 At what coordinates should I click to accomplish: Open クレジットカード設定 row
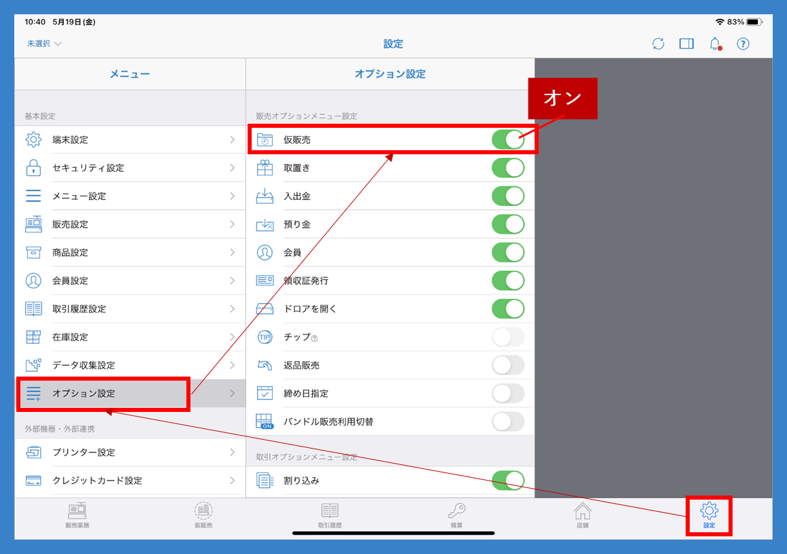(129, 481)
